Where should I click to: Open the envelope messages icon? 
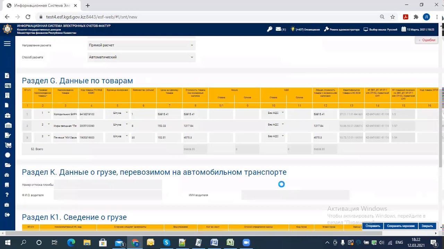(x=278, y=29)
